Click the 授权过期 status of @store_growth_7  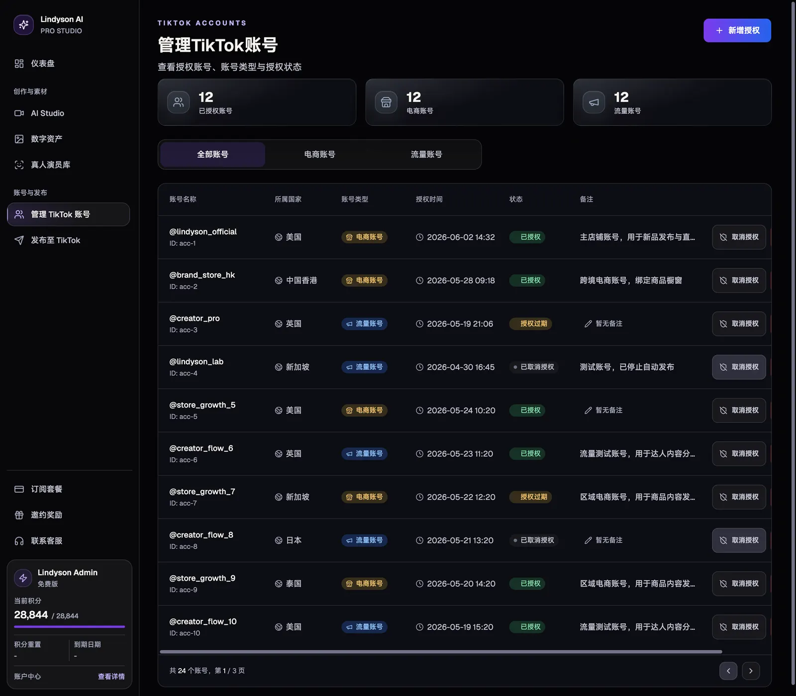pos(531,497)
